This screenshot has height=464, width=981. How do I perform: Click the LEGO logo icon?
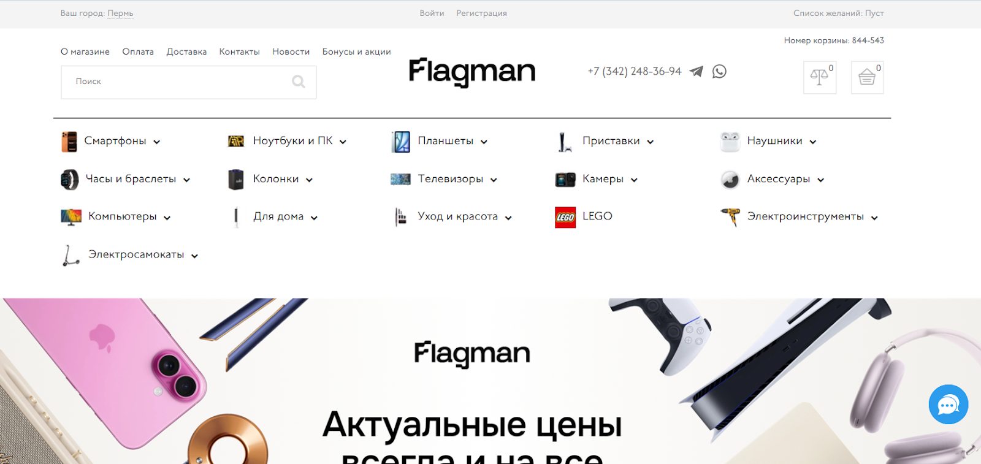(565, 217)
